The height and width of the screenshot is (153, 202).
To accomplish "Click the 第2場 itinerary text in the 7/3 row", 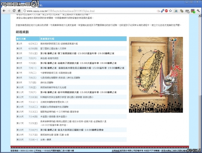I will click(79, 63).
